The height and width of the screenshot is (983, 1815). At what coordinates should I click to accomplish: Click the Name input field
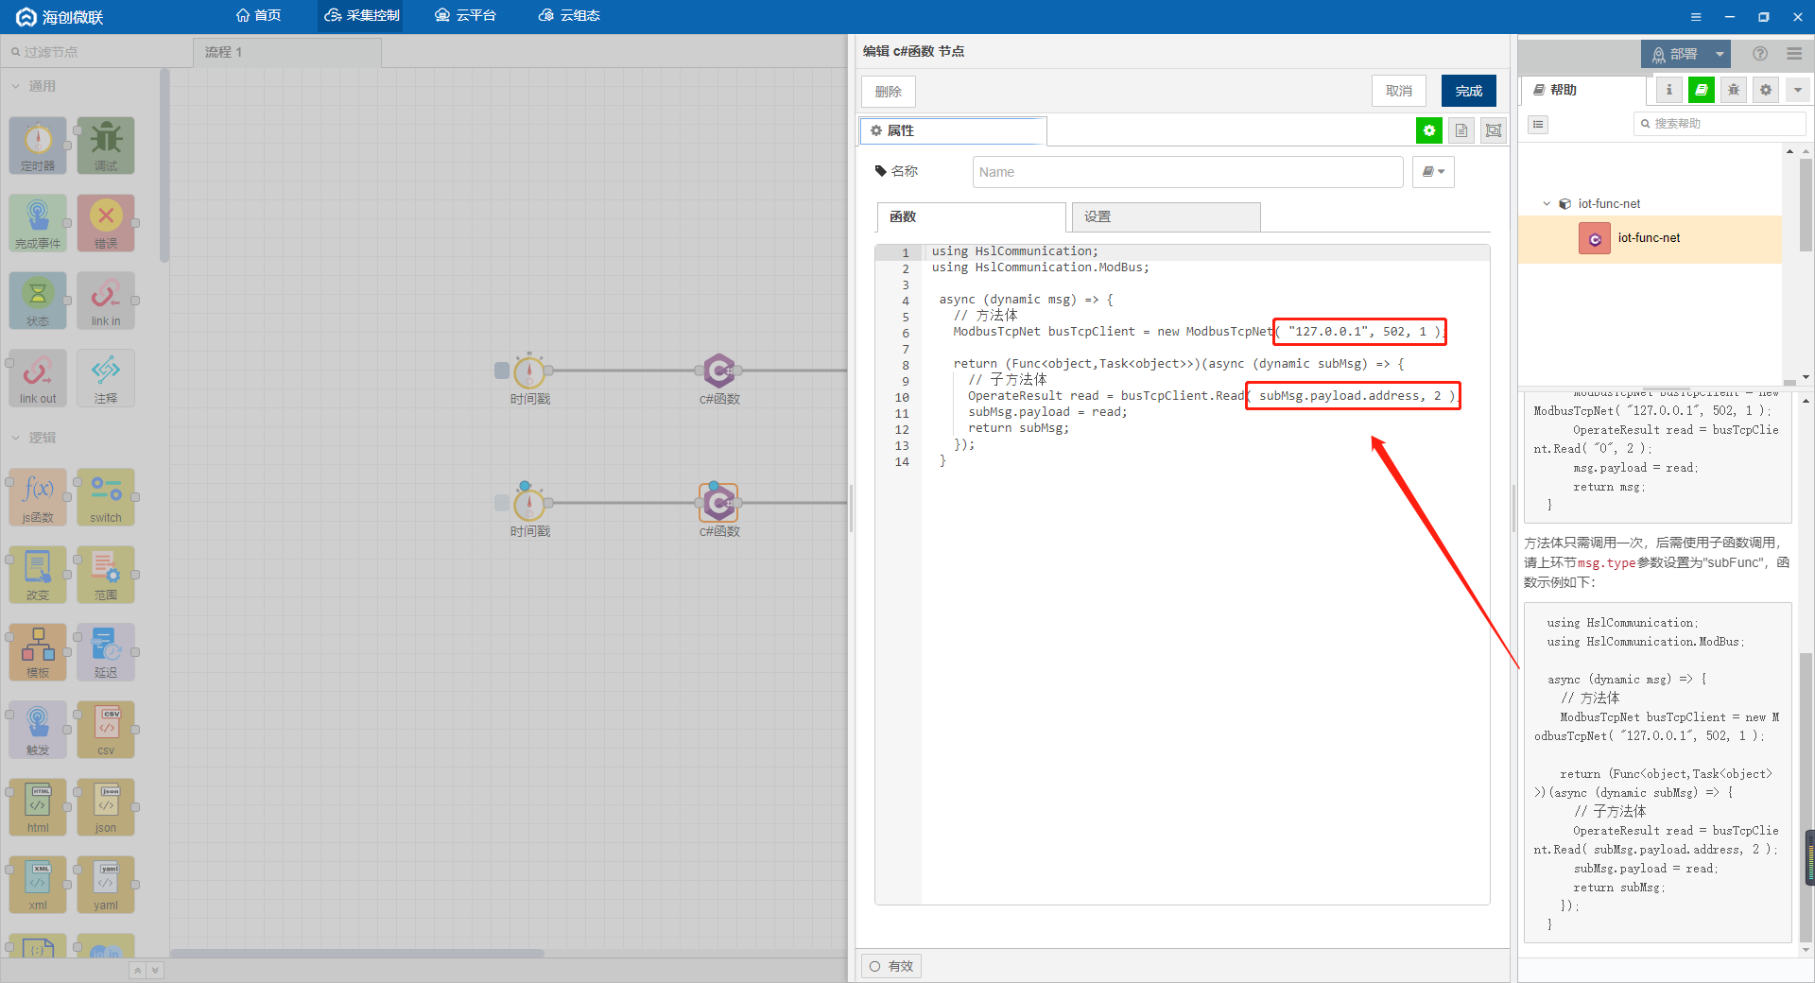[1187, 172]
